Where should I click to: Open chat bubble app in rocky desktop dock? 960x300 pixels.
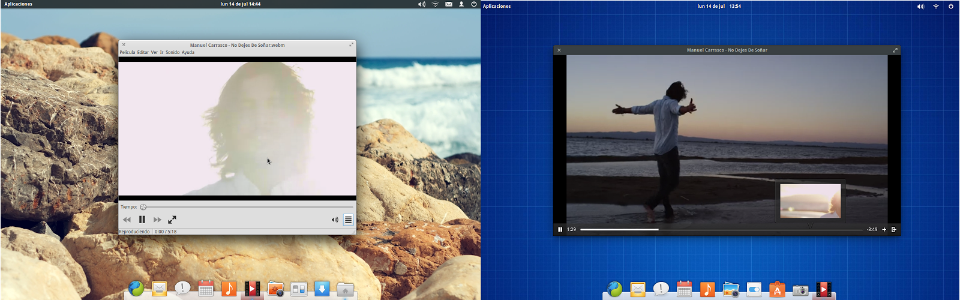[182, 289]
